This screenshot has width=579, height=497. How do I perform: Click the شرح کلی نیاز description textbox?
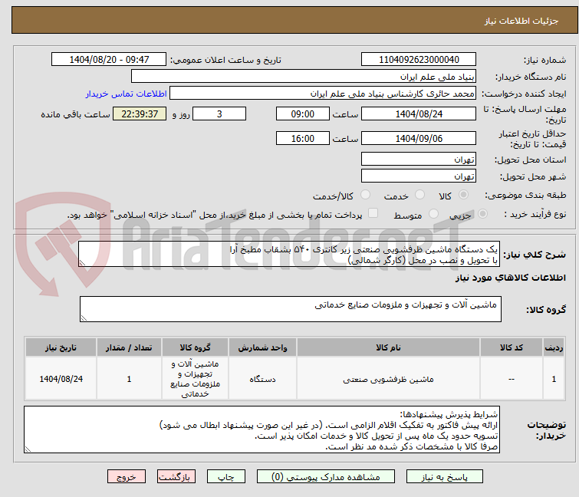289,255
